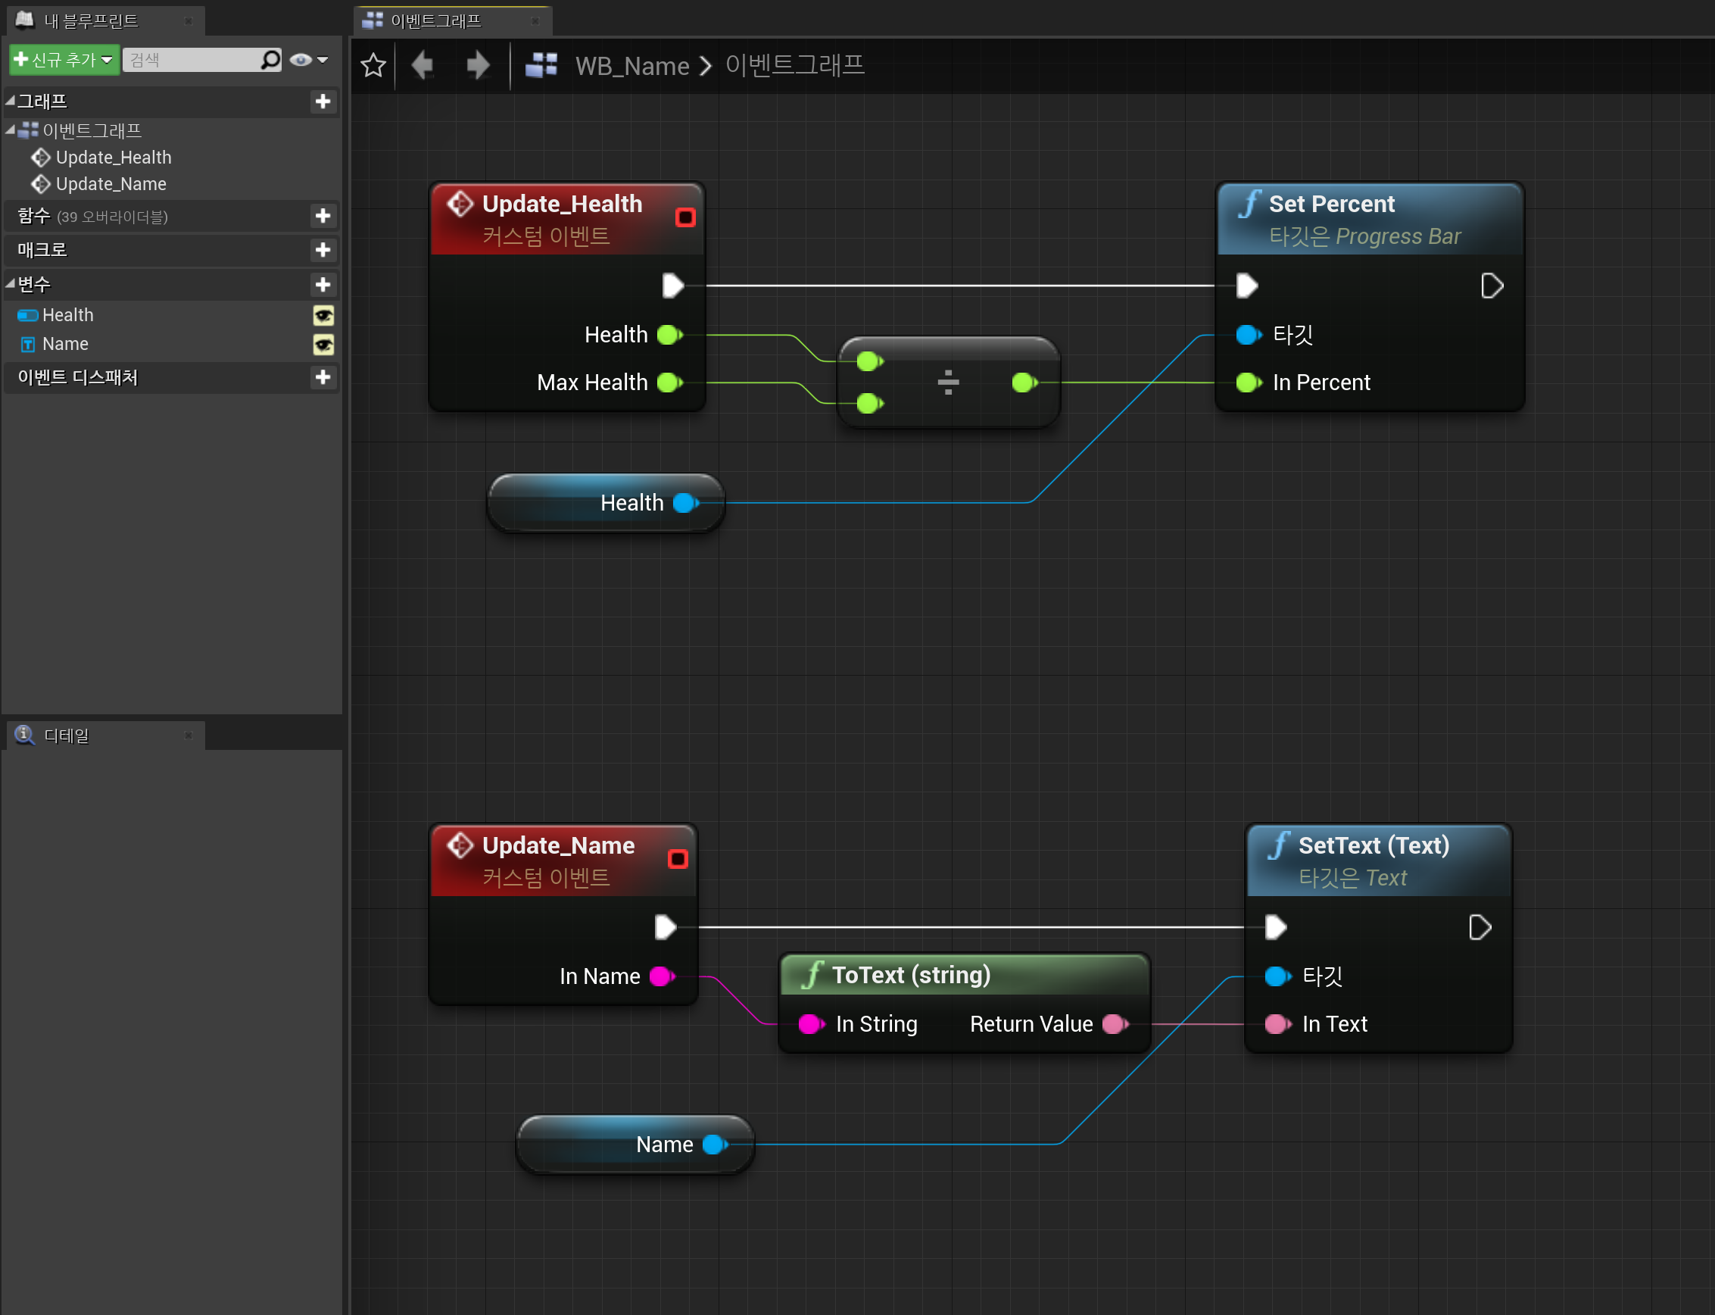Collapse the 변수 section
The height and width of the screenshot is (1315, 1715).
coord(10,283)
